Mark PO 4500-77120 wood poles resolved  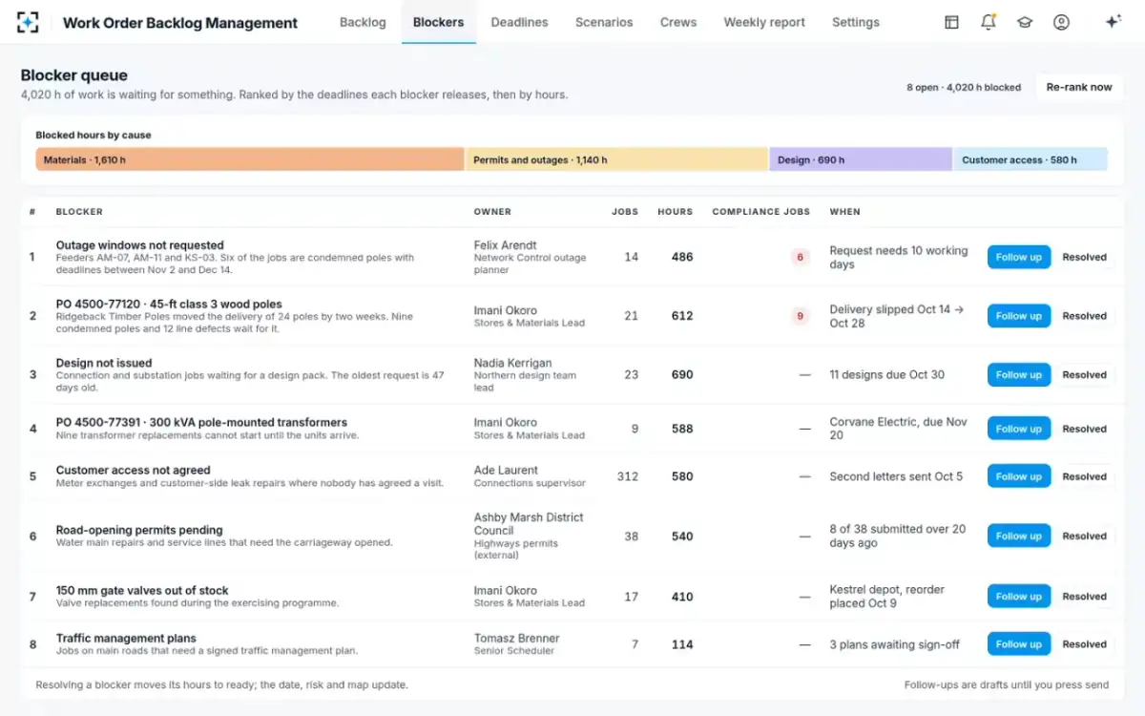(1085, 316)
